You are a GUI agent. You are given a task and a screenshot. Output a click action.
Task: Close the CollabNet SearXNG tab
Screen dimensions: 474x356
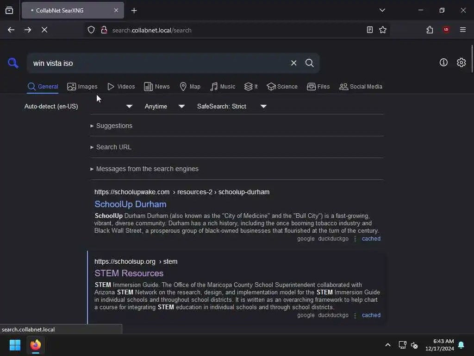click(116, 10)
